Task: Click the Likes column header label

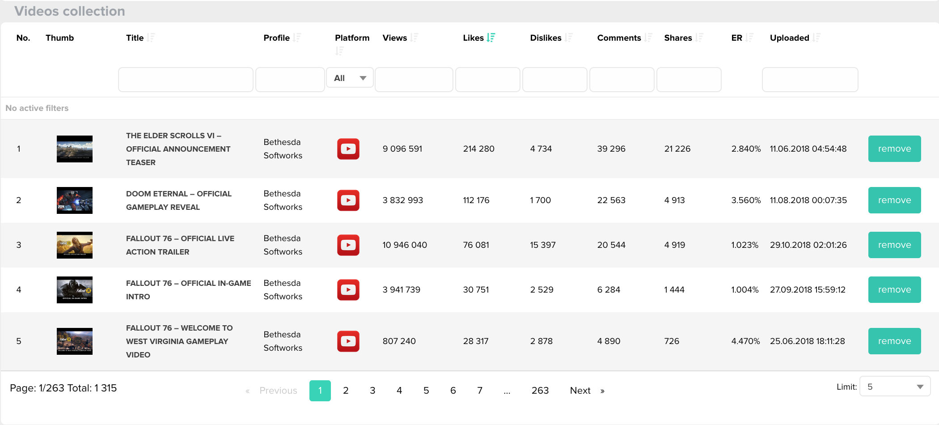Action: click(473, 38)
